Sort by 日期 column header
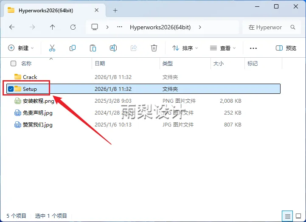This screenshot has width=306, height=222. (100, 63)
